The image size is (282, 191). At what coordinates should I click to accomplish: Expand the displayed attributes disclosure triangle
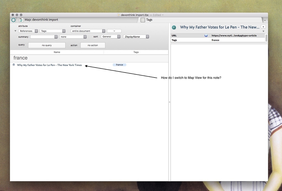264,31
